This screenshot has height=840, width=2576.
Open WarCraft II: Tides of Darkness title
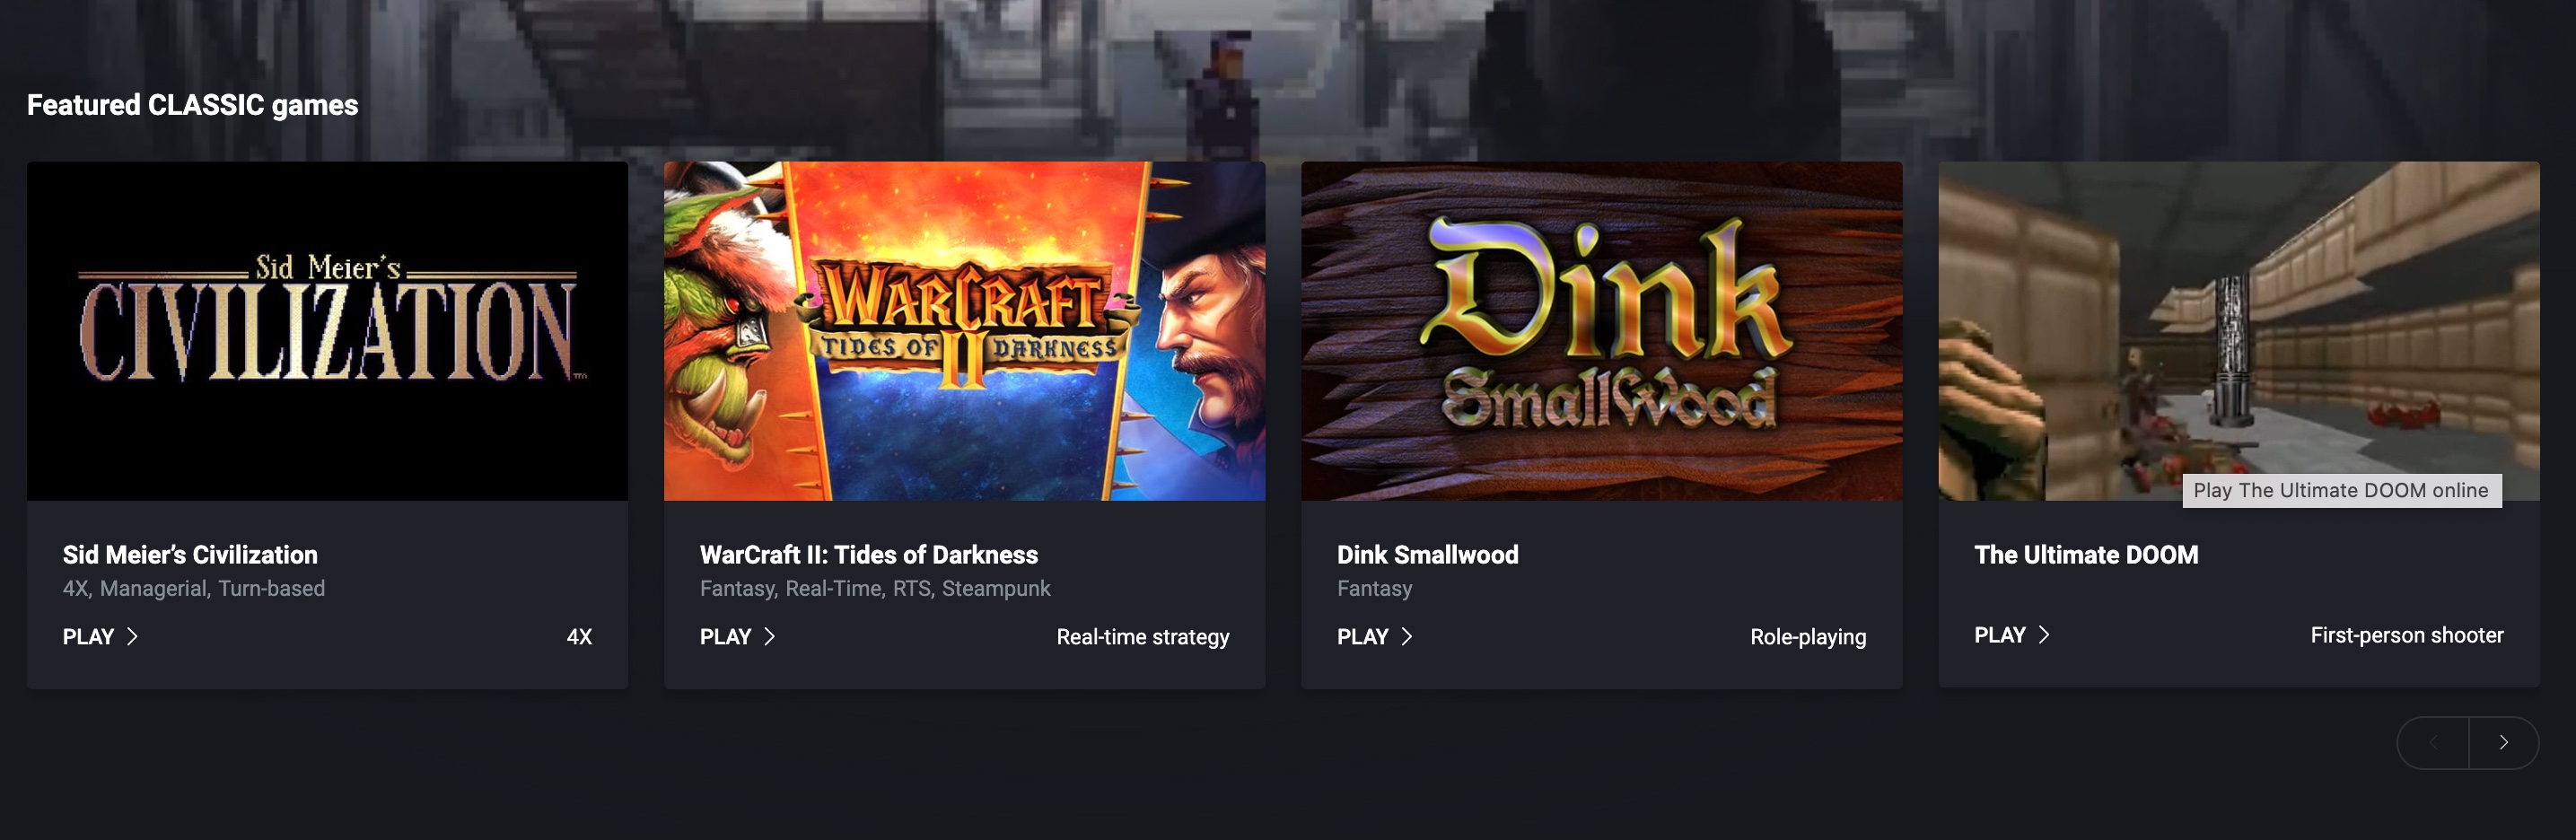(x=868, y=554)
